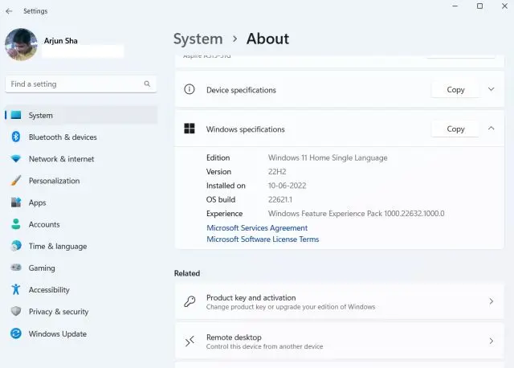Copy the Device specifications
This screenshot has width=514, height=368.
point(455,89)
